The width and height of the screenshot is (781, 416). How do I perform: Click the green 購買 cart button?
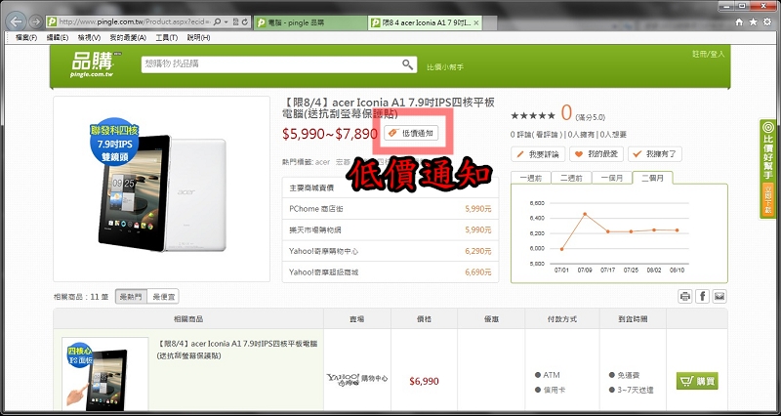(x=697, y=381)
